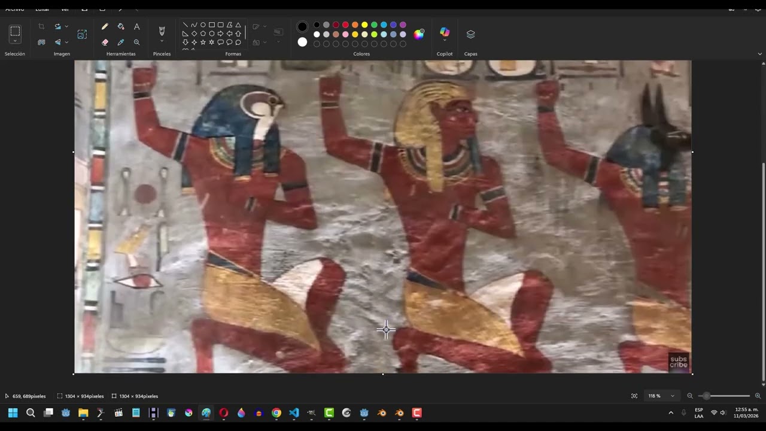Select the Eraser tool
Image resolution: width=766 pixels, height=431 pixels.
[105, 42]
